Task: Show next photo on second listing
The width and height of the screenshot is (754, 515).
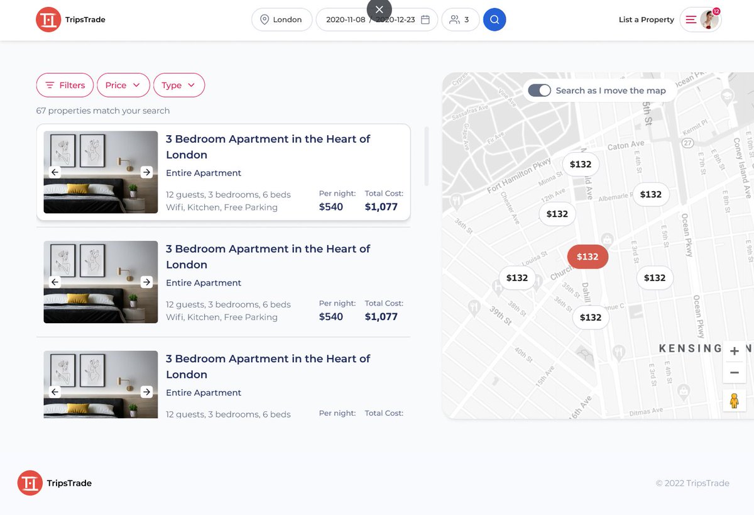Action: point(146,282)
